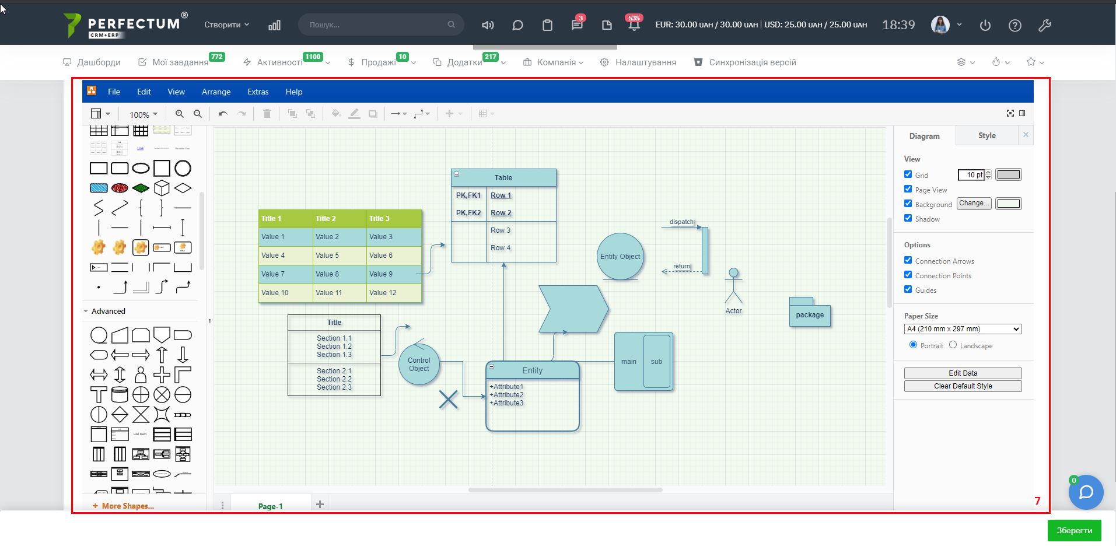Pick the cross shape in Advanced shapes

pos(162,375)
